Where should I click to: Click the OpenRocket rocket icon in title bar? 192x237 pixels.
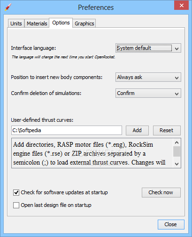tap(8, 7)
